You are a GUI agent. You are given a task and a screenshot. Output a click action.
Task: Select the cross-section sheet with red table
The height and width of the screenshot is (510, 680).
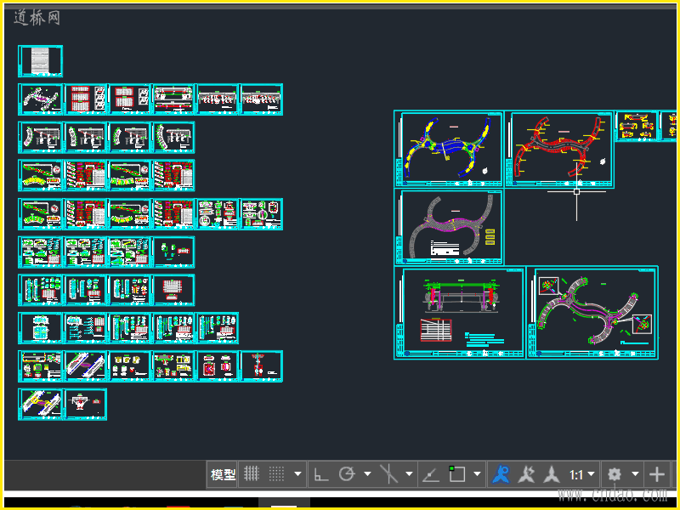pos(460,312)
